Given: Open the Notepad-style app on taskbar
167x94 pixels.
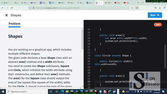Looking at the screenshot, I should [x=100, y=92].
